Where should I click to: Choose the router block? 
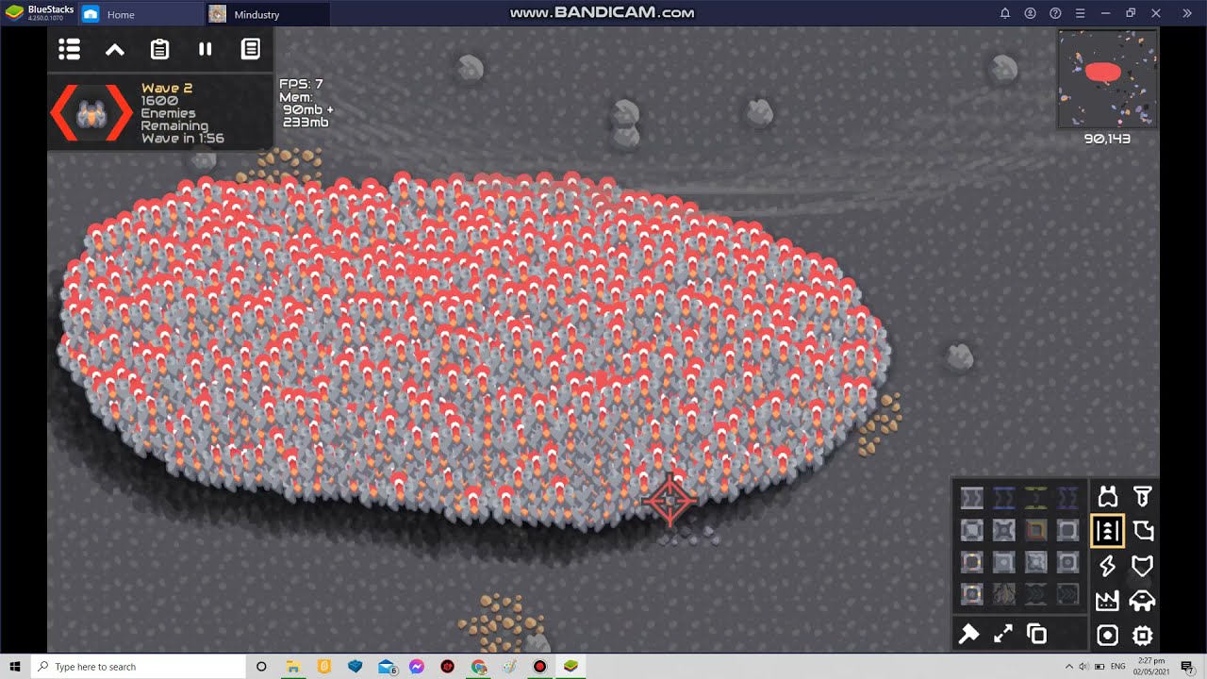pos(1004,563)
